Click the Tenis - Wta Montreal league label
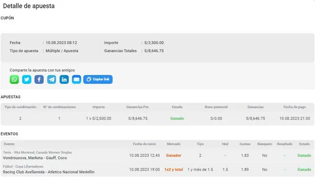This screenshot has width=315, height=180. tap(37, 153)
